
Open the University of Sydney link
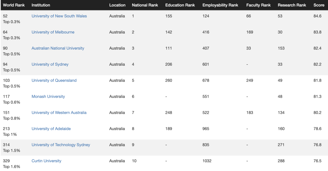click(50, 64)
